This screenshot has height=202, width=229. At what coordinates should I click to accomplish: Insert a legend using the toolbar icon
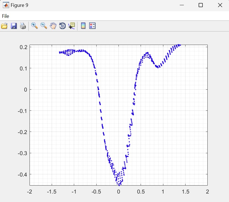pyautogui.click(x=92, y=26)
